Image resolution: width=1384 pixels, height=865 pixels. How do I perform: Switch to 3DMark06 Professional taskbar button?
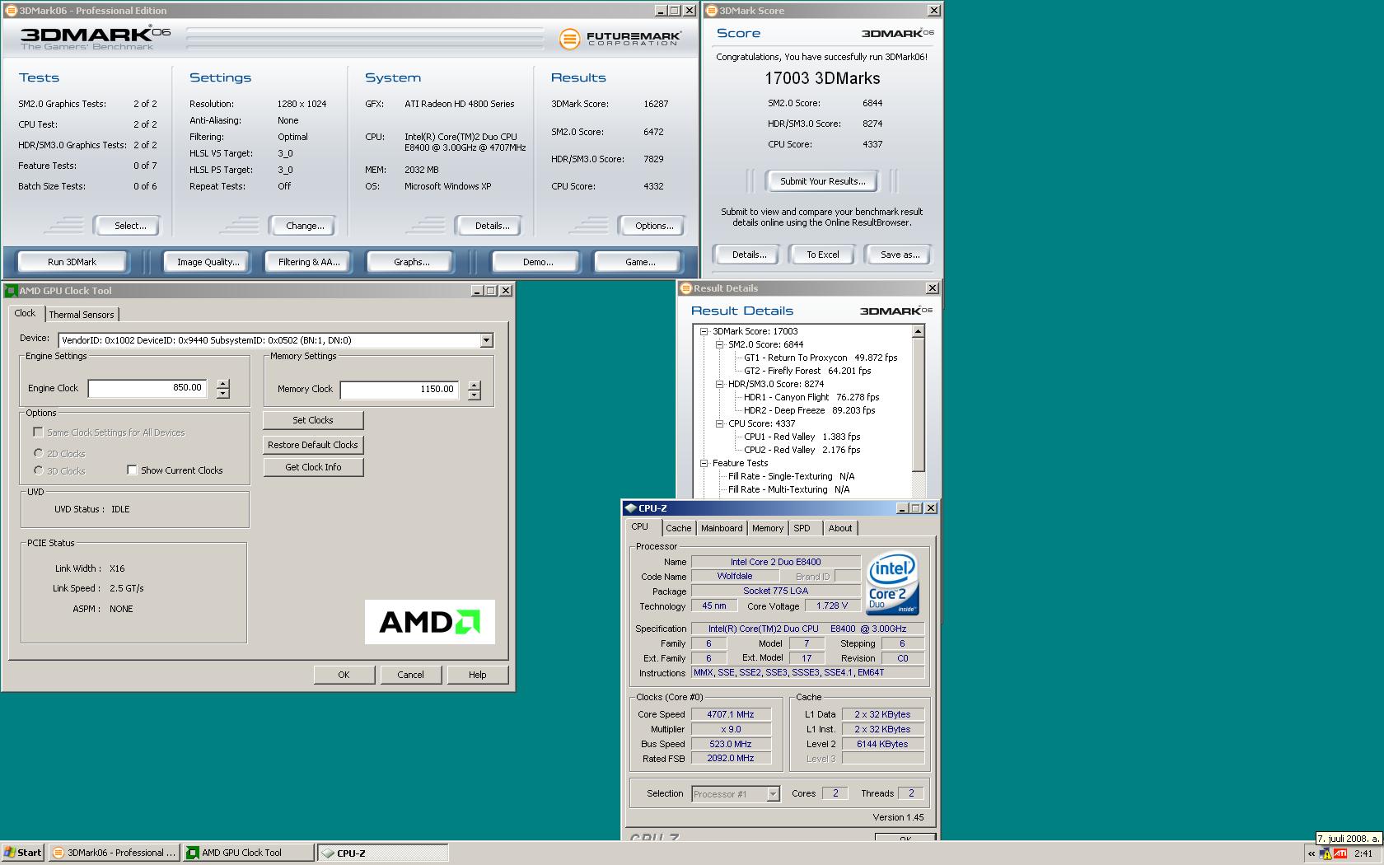(114, 853)
